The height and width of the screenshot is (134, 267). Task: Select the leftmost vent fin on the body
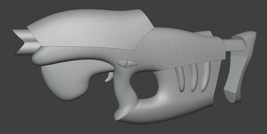click(x=181, y=79)
